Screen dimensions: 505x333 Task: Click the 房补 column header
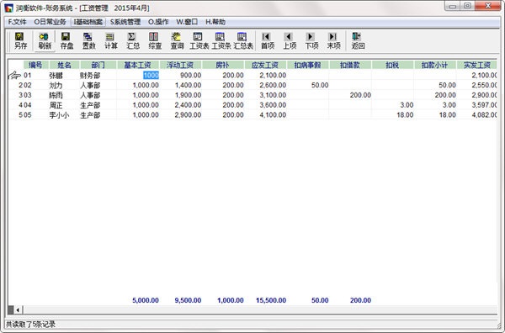point(222,65)
